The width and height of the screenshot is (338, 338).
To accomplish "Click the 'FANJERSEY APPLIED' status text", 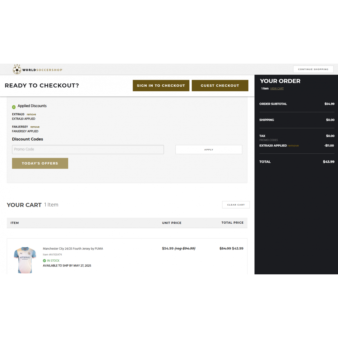I will [25, 131].
